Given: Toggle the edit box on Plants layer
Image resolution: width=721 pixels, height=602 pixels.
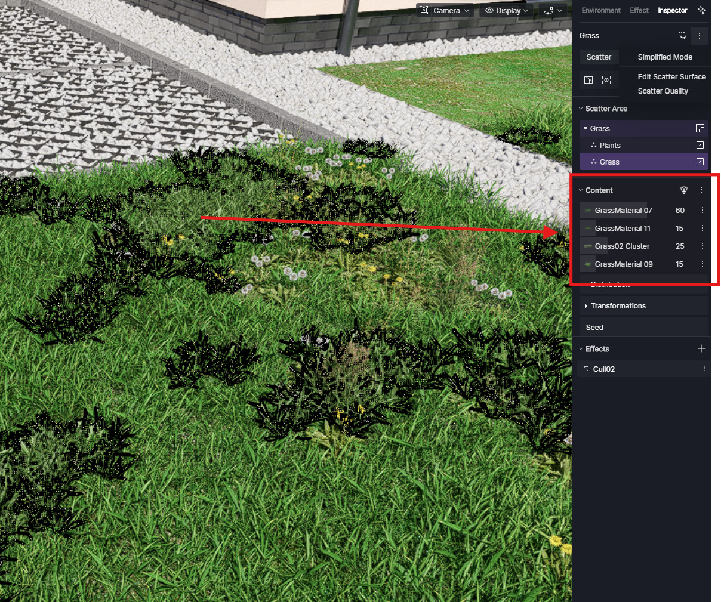Looking at the screenshot, I should pos(700,145).
